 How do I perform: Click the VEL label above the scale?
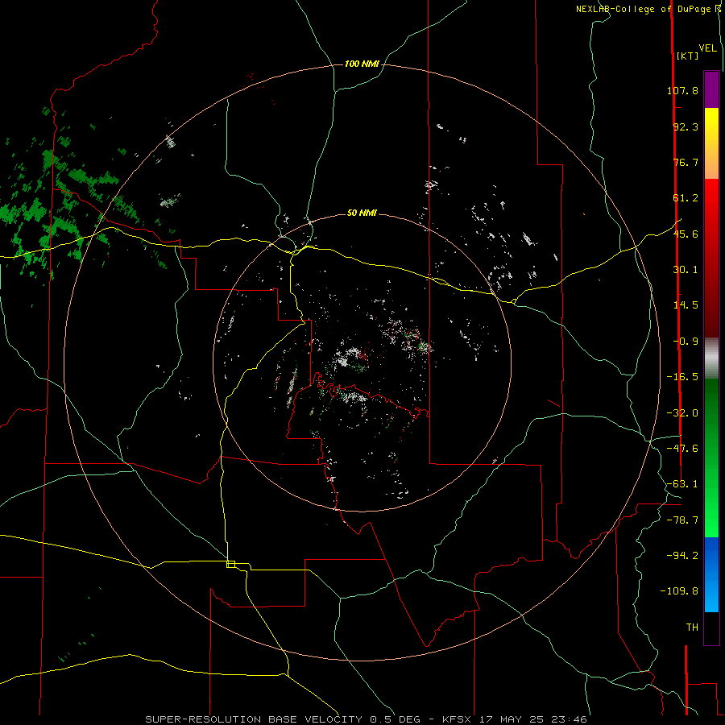point(707,48)
